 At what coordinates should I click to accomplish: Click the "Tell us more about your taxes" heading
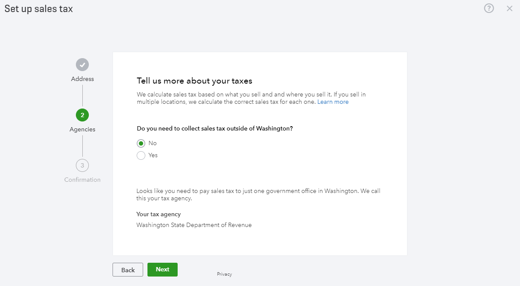194,81
